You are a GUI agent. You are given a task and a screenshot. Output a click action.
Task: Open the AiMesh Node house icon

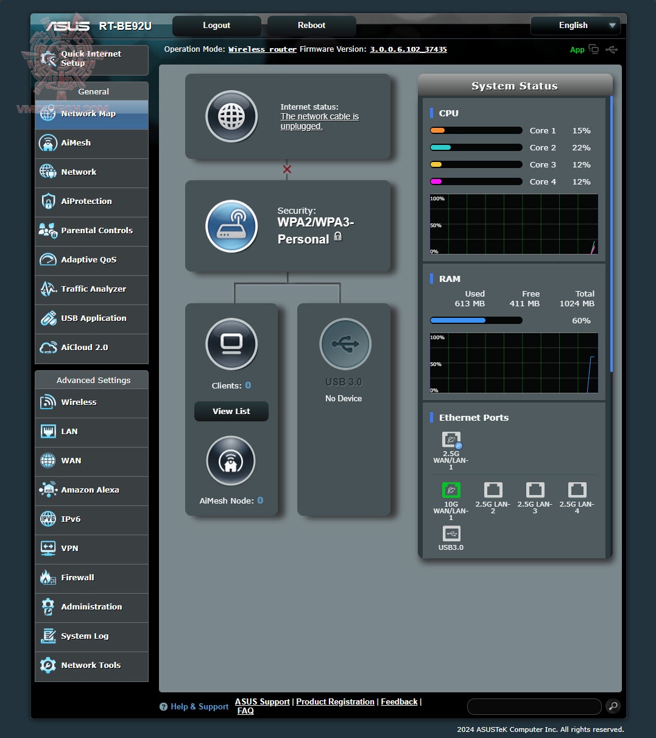pyautogui.click(x=231, y=462)
